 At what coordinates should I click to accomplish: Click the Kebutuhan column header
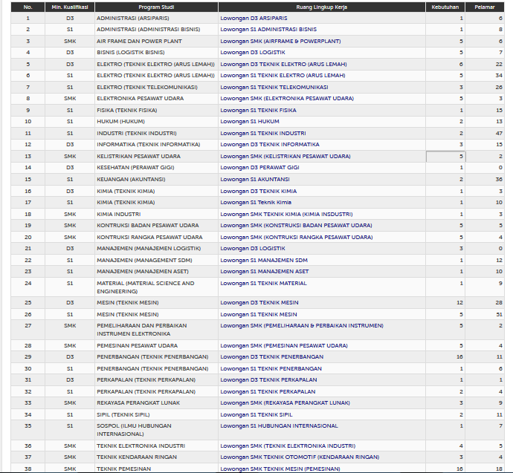point(445,7)
